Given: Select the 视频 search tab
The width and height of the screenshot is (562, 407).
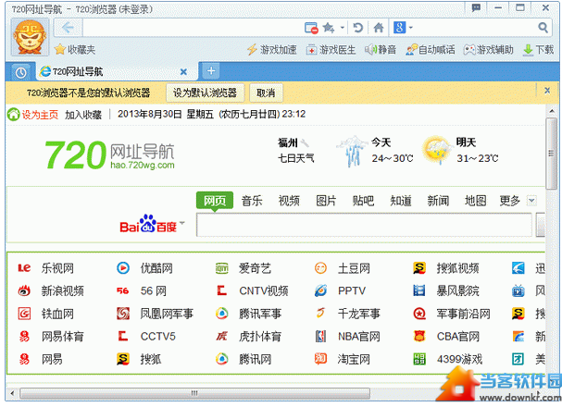Looking at the screenshot, I should point(289,201).
